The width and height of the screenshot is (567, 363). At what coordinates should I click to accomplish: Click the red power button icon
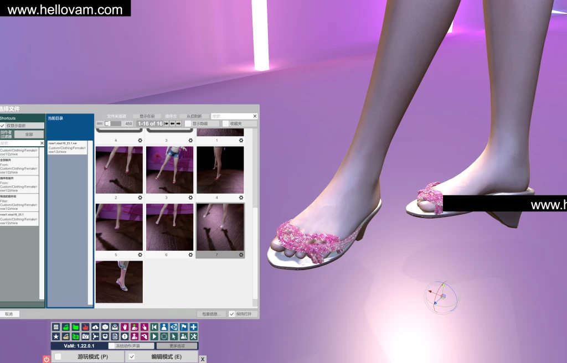47,359
